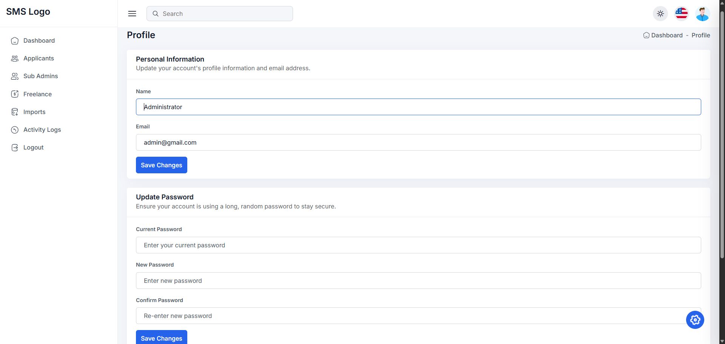
Task: Go to Activity Logs page
Action: (42, 130)
